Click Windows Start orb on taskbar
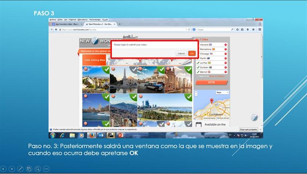Image resolution: width=307 pixels, height=174 pixels. 53,135
